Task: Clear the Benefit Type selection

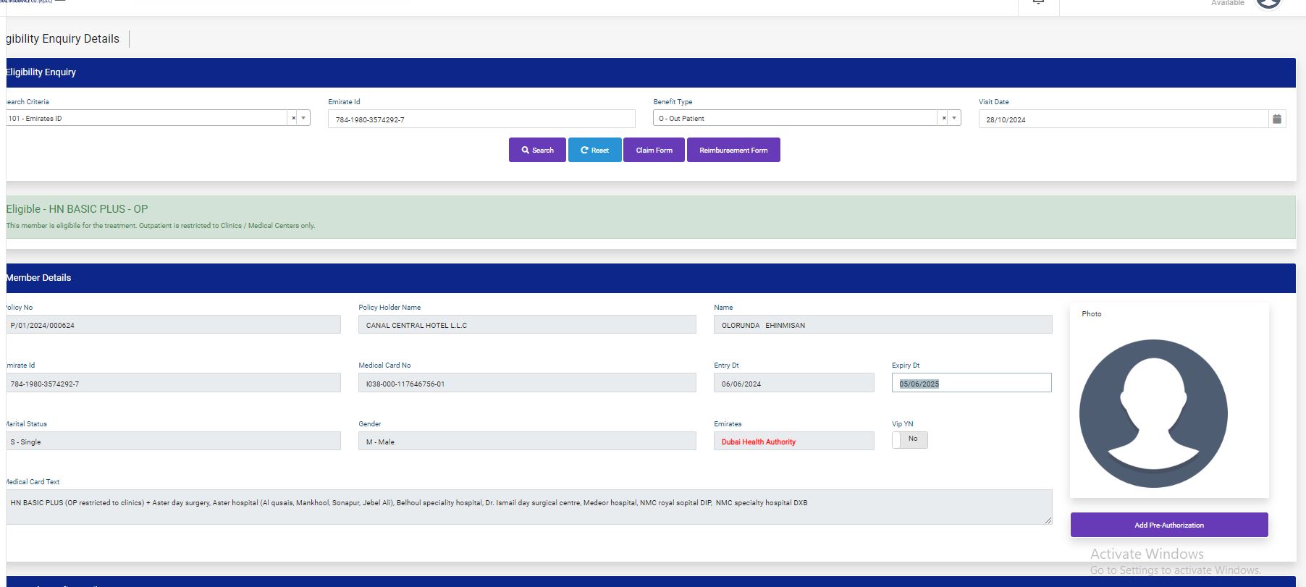Action: pos(943,118)
